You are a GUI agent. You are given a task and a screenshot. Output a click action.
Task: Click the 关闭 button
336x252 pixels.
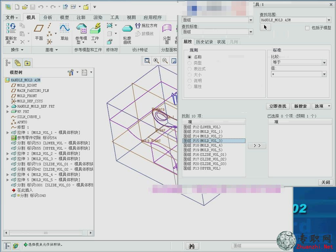[x=326, y=182]
